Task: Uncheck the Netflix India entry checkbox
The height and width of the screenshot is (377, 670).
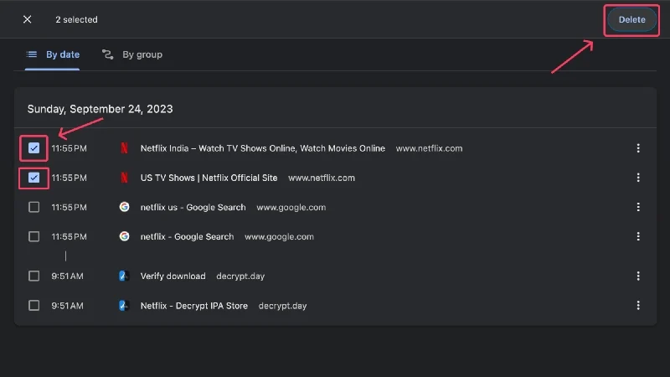Action: point(33,148)
